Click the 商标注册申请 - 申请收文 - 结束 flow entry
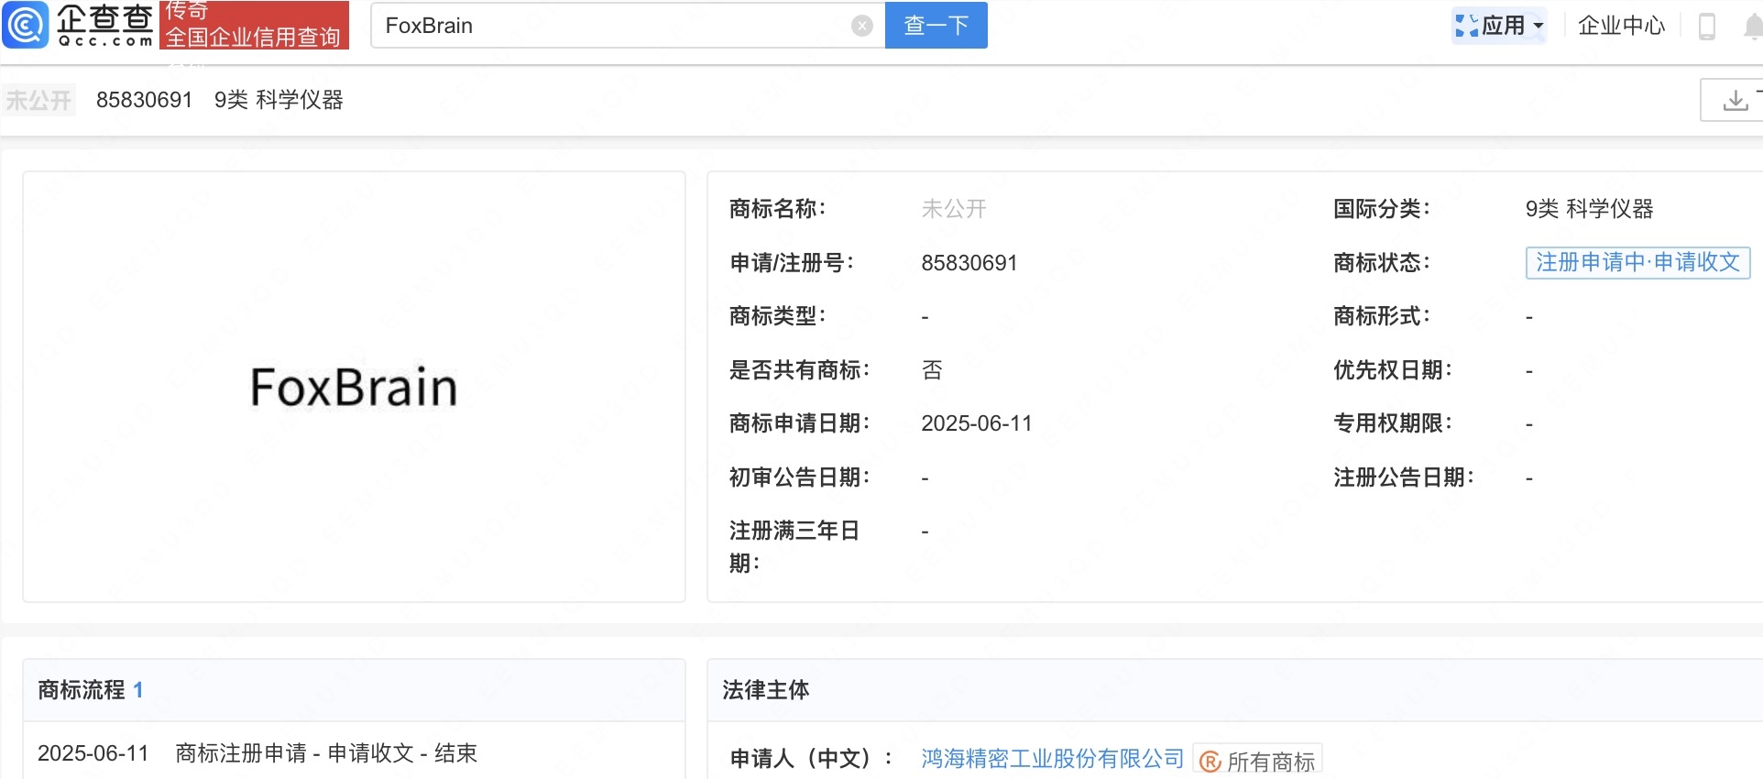This screenshot has height=779, width=1763. point(325,753)
